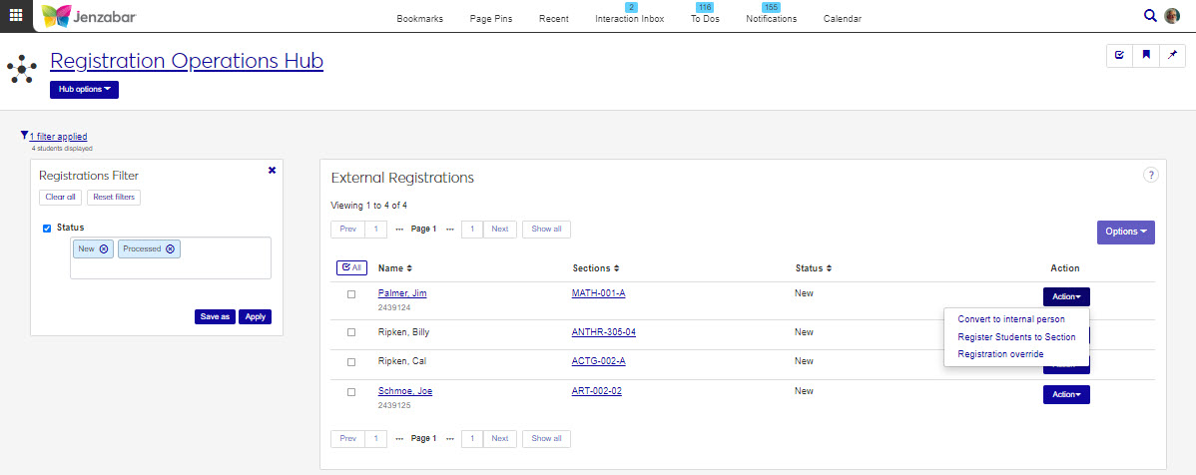
Task: Open the purple Options dropdown
Action: pyautogui.click(x=1125, y=232)
